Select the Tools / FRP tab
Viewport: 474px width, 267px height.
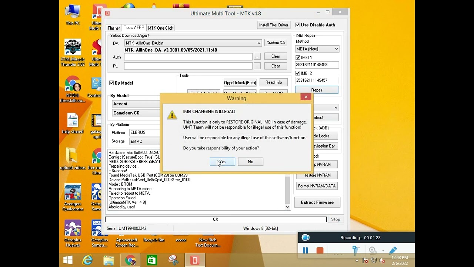pyautogui.click(x=134, y=27)
